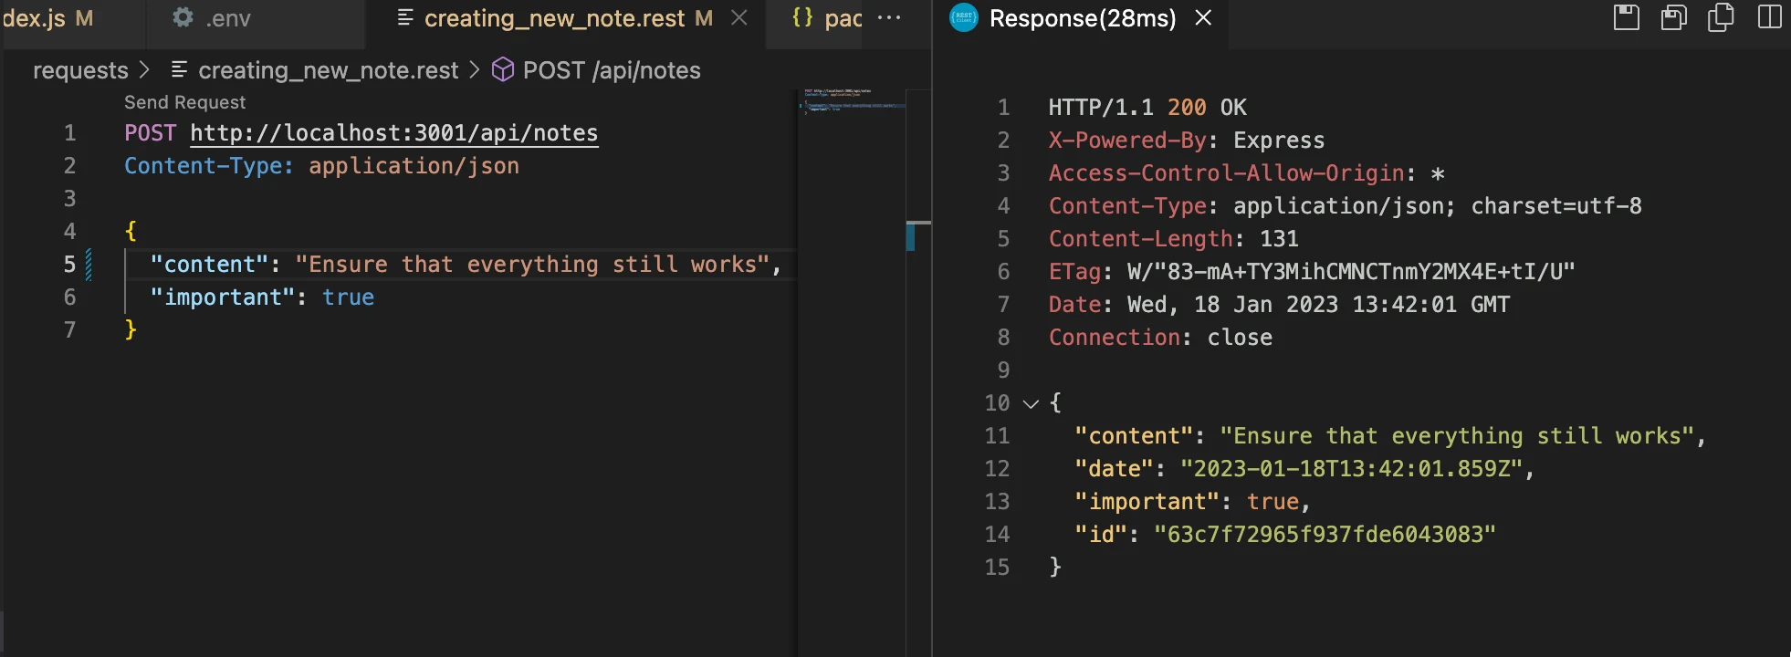Click the gear icon on the .env tab
The image size is (1791, 657).
(183, 17)
